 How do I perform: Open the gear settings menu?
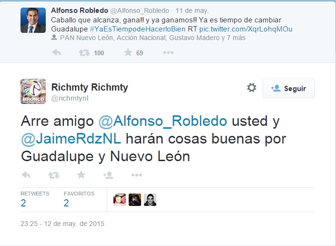[x=252, y=88]
